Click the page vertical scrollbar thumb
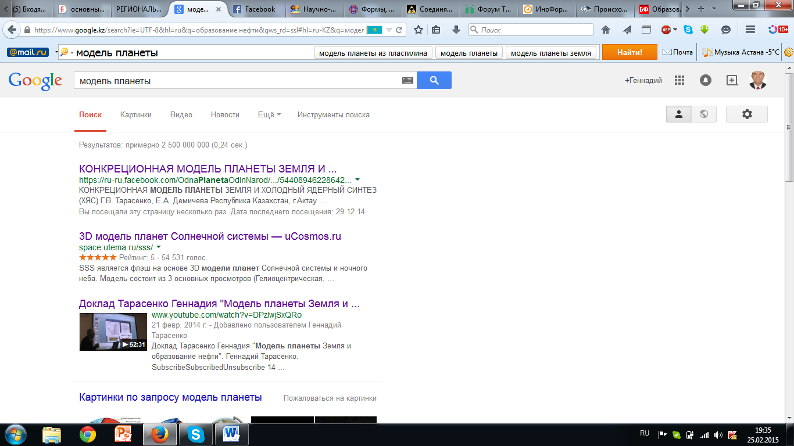Screen dimensions: 794x446 click(x=789, y=151)
